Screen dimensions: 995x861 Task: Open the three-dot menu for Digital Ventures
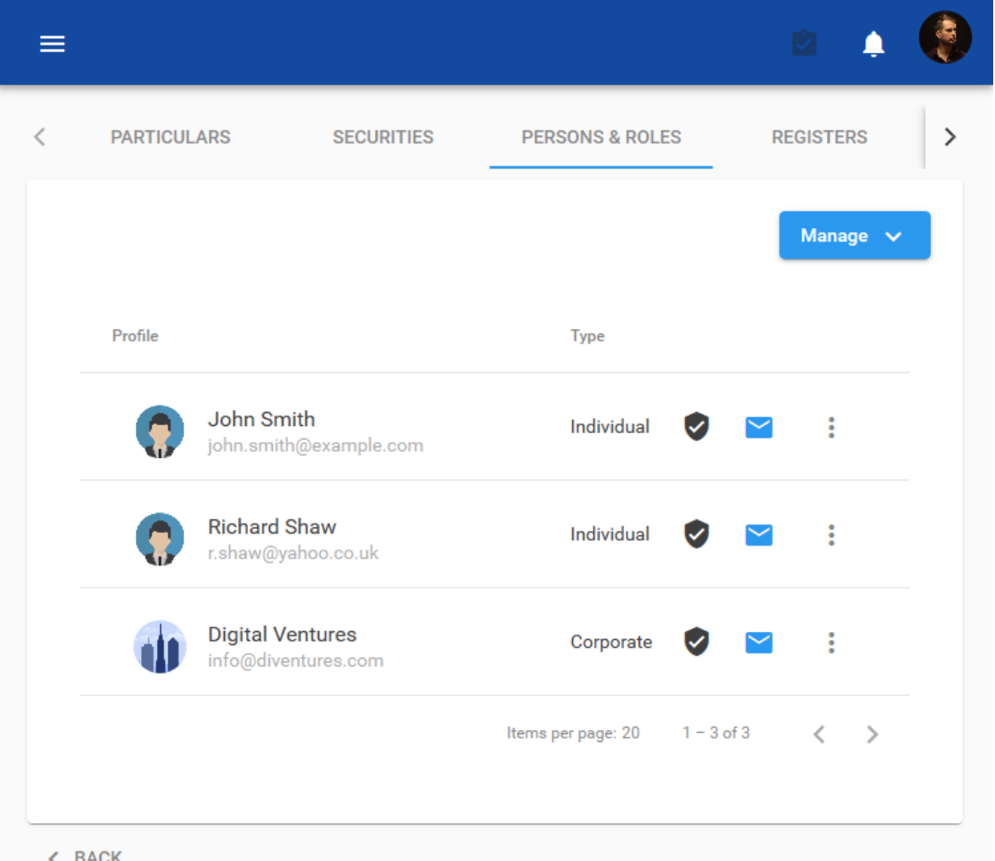click(x=831, y=643)
